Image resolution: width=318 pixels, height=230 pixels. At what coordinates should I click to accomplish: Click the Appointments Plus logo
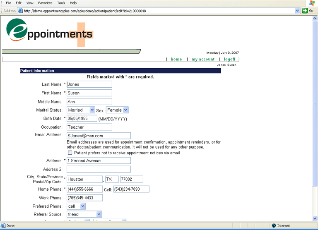pos(50,32)
